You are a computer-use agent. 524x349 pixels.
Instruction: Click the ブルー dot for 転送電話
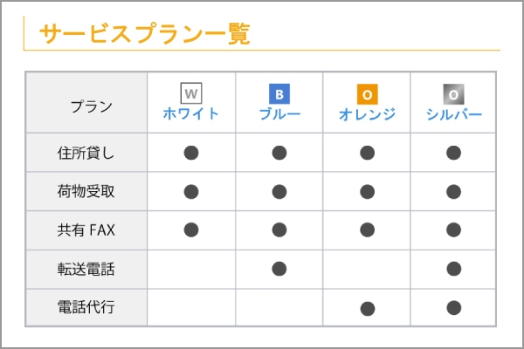coord(279,268)
